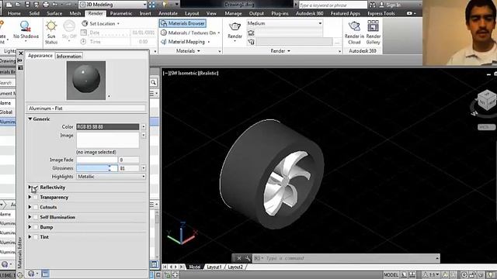
Task: Click the Sun Status icon
Action: coord(51,26)
